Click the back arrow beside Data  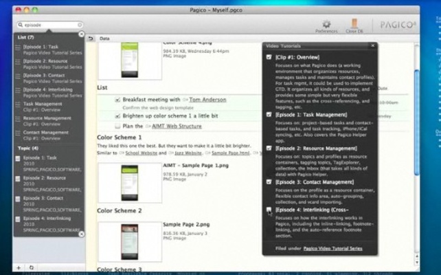click(x=91, y=38)
